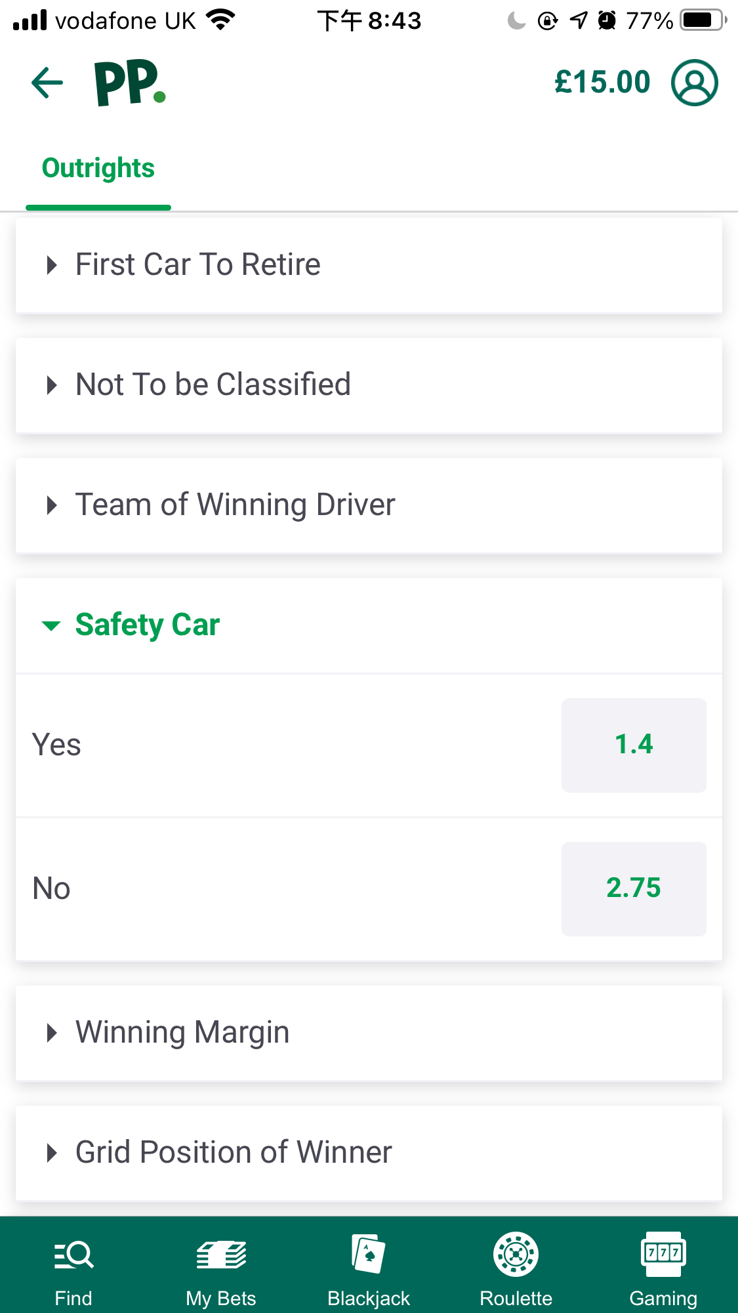Expand the Winning Margin market
This screenshot has height=1313, width=738.
click(x=369, y=1033)
